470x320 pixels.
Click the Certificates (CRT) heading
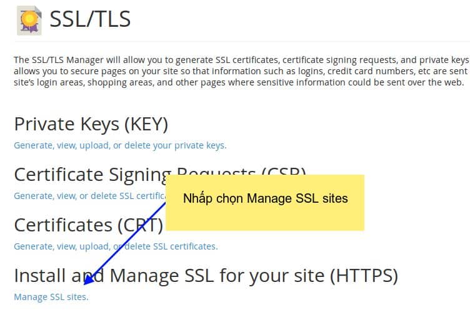tap(88, 225)
